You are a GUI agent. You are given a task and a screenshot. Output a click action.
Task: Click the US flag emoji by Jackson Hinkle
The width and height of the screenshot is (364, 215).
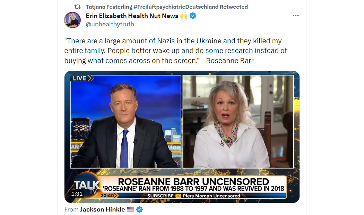[x=130, y=209]
